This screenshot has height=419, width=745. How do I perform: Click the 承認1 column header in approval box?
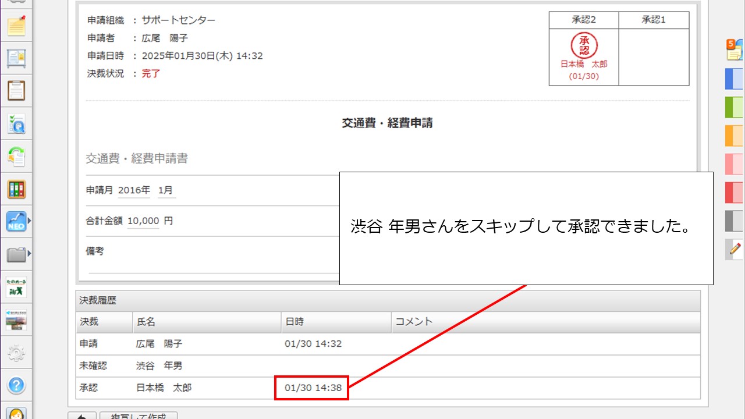tap(654, 20)
